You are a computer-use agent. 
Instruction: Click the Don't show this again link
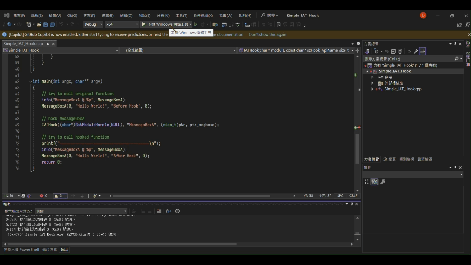pyautogui.click(x=267, y=34)
